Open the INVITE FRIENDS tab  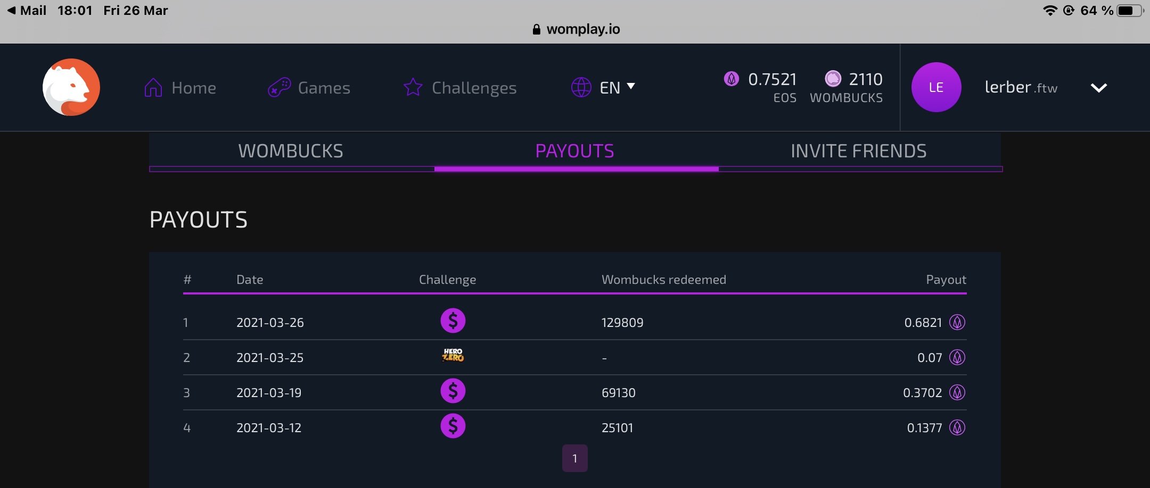pos(858,152)
